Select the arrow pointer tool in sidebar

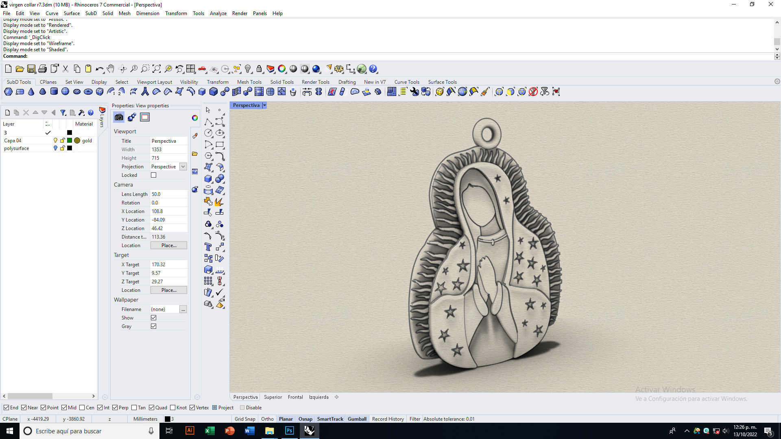coord(208,110)
